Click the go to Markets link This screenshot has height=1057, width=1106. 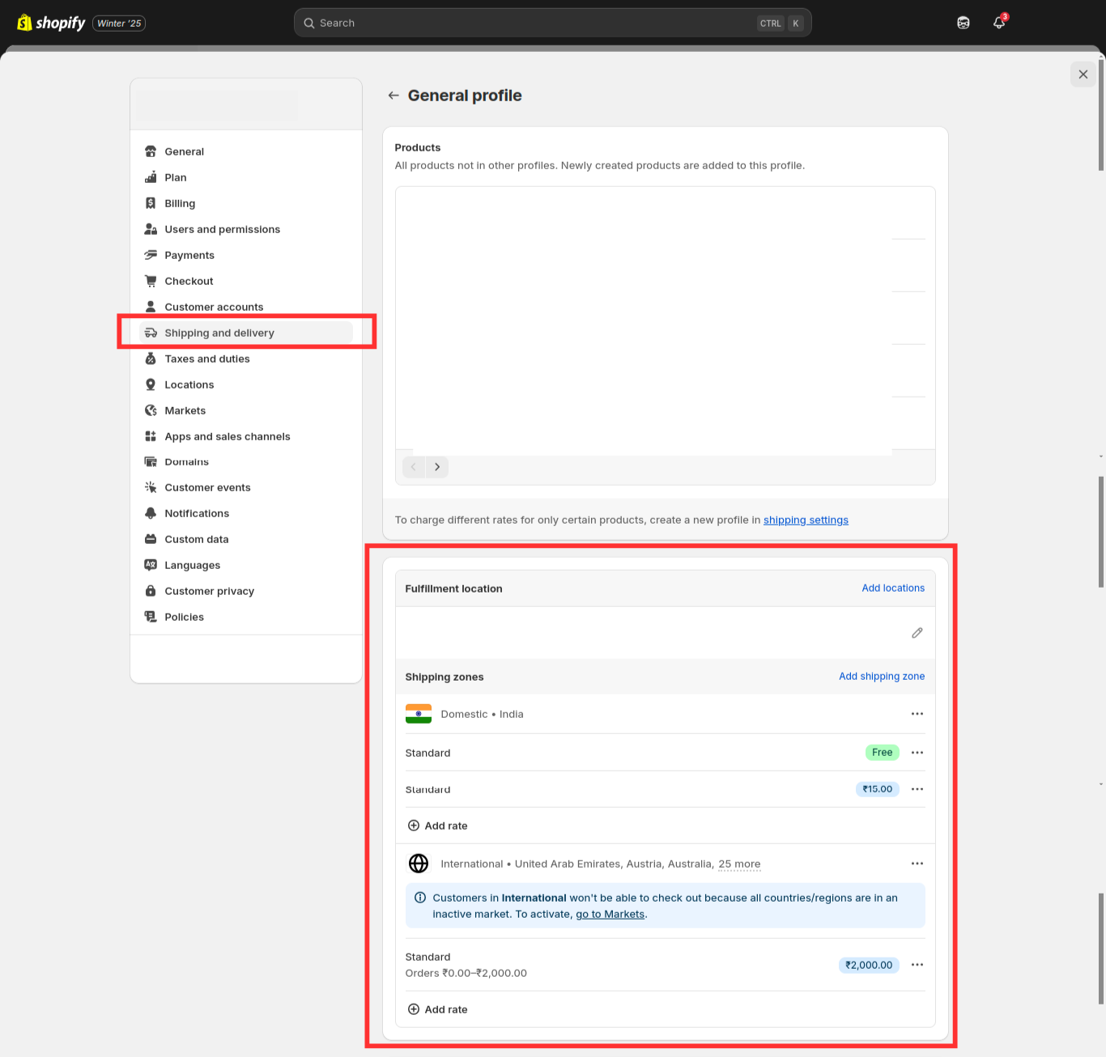pos(610,914)
